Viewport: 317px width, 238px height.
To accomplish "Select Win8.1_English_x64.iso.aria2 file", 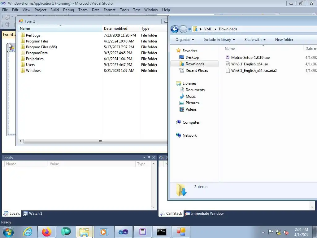I will [254, 70].
